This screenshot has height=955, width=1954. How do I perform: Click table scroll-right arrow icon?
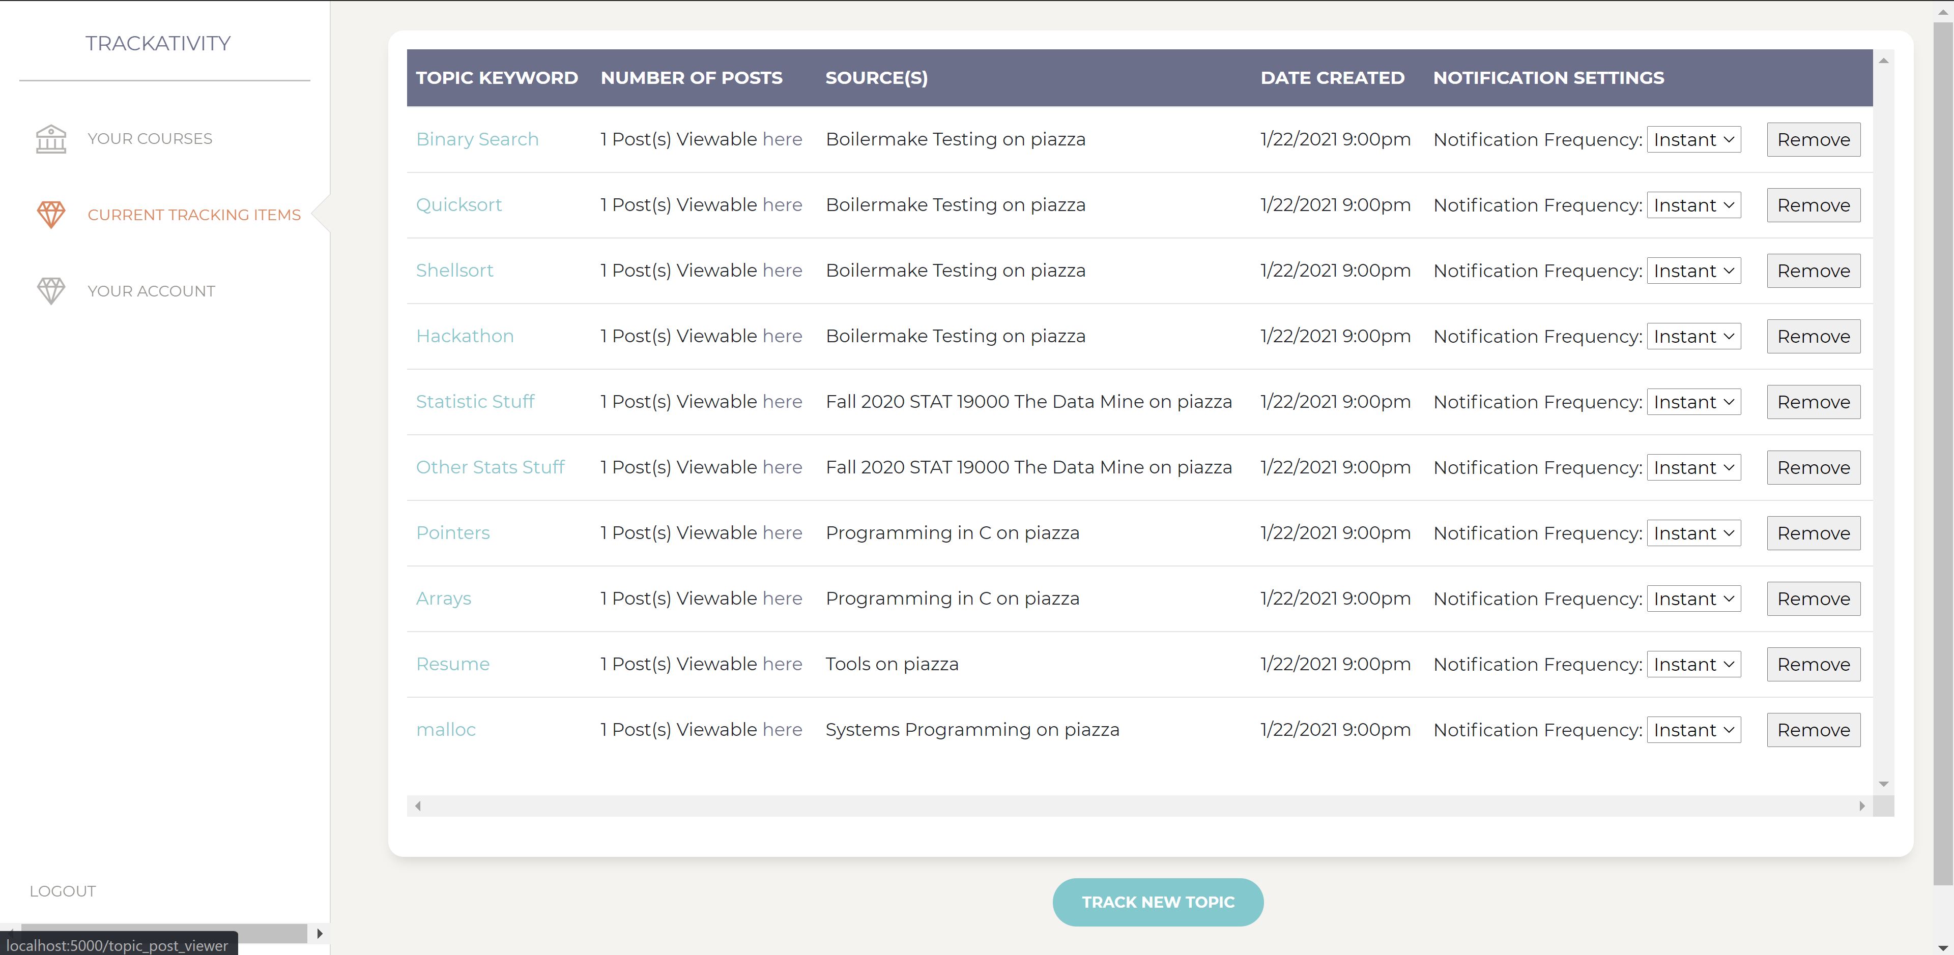tap(1861, 805)
